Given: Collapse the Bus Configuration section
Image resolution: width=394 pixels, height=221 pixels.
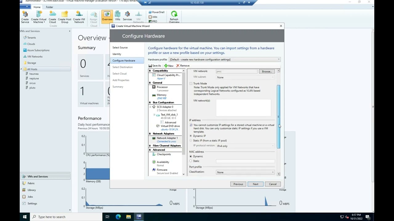Looking at the screenshot, I should click(150, 103).
